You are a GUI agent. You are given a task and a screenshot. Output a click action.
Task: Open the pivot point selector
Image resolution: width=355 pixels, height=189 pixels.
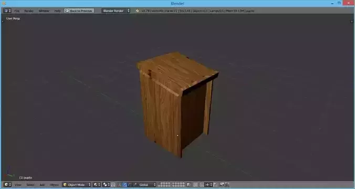pos(106,185)
